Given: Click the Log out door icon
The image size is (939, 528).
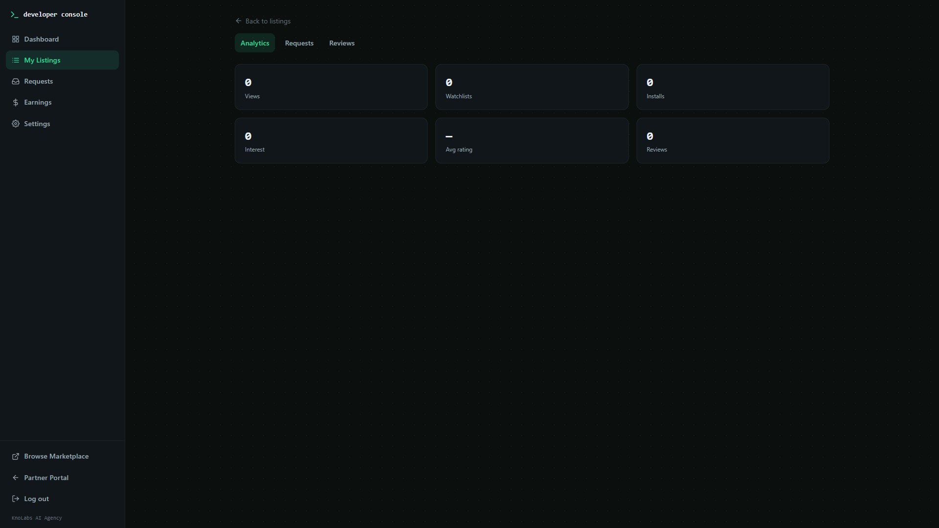Looking at the screenshot, I should (x=16, y=499).
